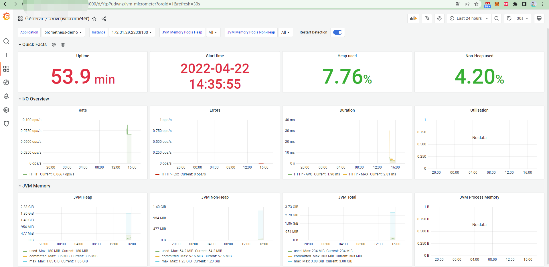Open the share dashboard icon
The image size is (549, 267).
click(x=104, y=19)
